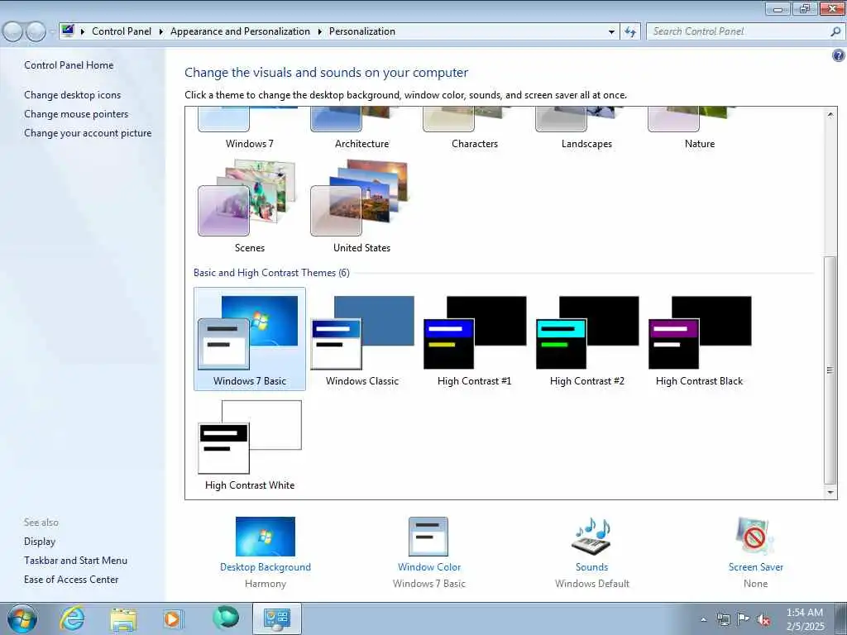Image resolution: width=847 pixels, height=635 pixels.
Task: Select the Nature theme
Action: 700,128
